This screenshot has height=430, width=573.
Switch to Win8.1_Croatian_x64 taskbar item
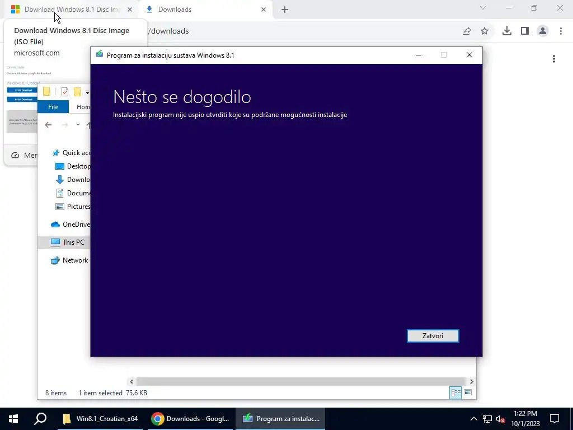click(100, 419)
